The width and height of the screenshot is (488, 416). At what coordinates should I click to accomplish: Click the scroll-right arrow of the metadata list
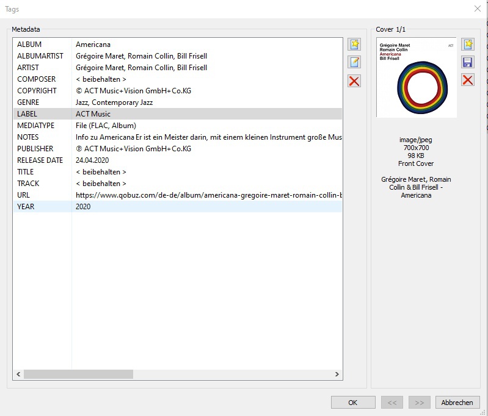click(x=337, y=374)
